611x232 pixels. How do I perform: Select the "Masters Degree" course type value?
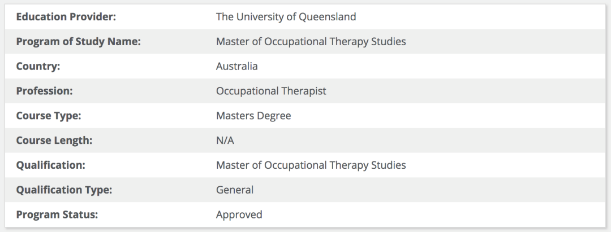coord(253,116)
